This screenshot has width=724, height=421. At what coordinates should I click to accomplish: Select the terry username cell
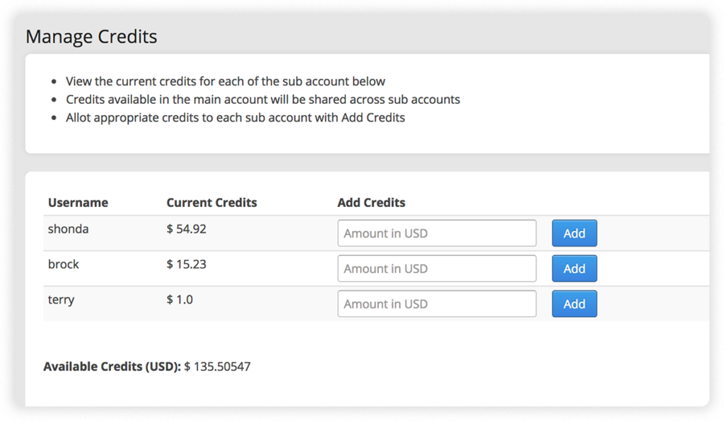61,300
